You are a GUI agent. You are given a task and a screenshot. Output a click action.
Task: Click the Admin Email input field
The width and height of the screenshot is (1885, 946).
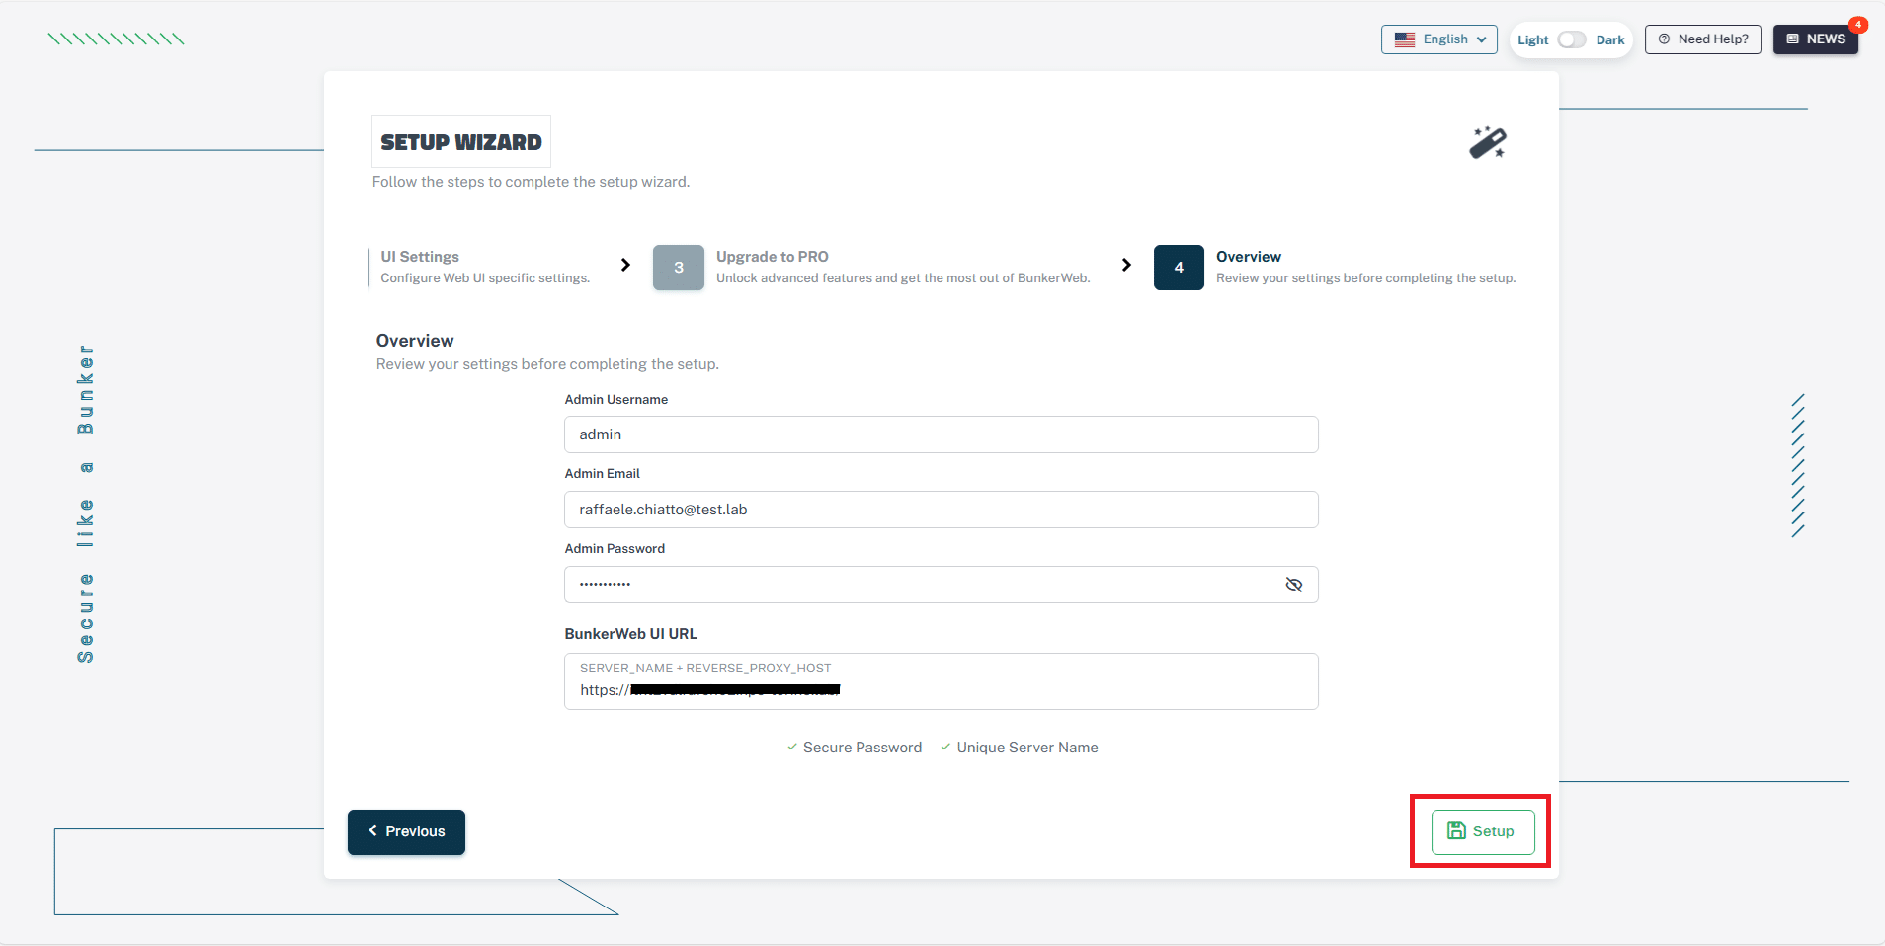point(941,510)
